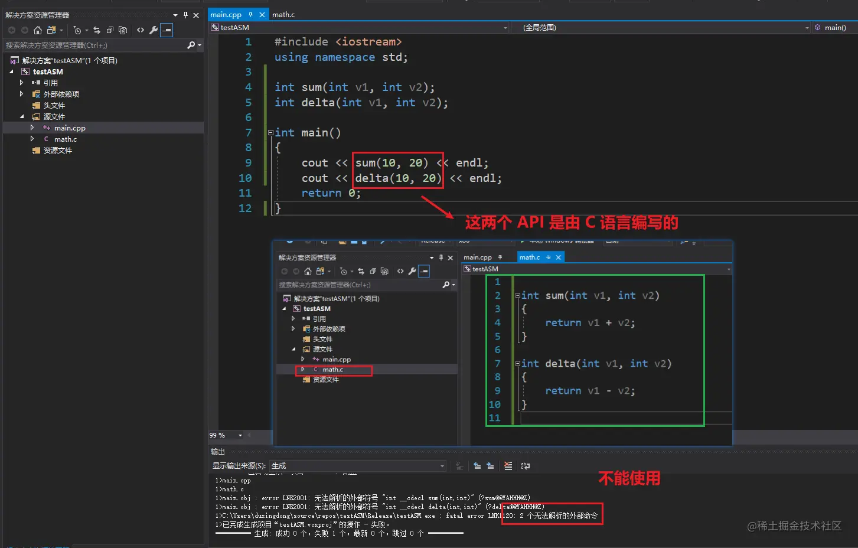The height and width of the screenshot is (548, 858).
Task: Click the wrench icon in the inset Solution Explorer
Action: point(412,272)
